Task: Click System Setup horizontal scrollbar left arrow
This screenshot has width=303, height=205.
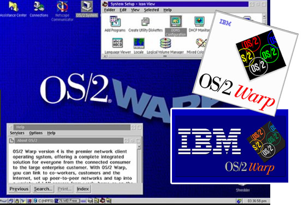Action: [x=105, y=56]
